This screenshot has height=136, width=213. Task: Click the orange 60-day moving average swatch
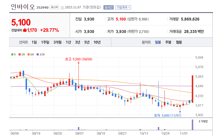click(28, 55)
